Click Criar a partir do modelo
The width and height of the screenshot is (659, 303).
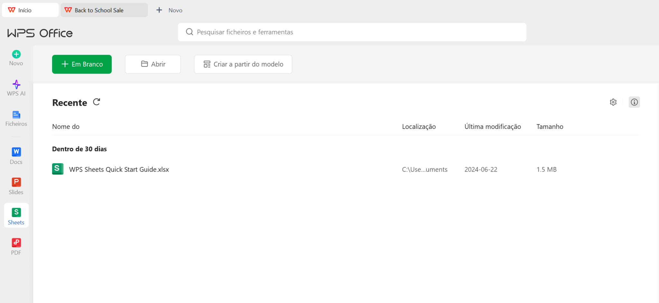pos(243,64)
